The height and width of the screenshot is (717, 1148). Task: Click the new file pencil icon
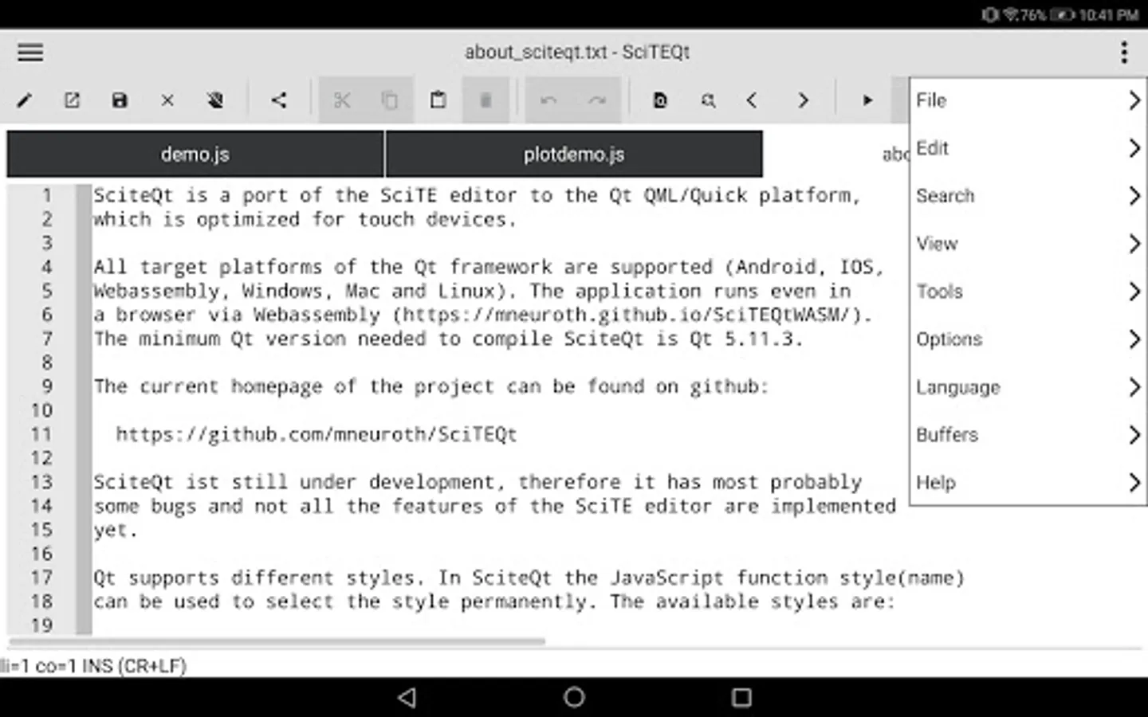click(x=25, y=100)
